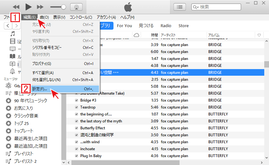Choose 設定(F)... in the edit menu
The height and width of the screenshot is (165, 269).
[x=65, y=89]
